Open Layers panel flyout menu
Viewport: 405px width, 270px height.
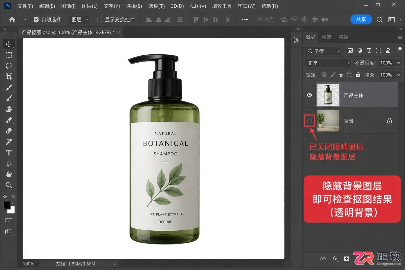400,37
